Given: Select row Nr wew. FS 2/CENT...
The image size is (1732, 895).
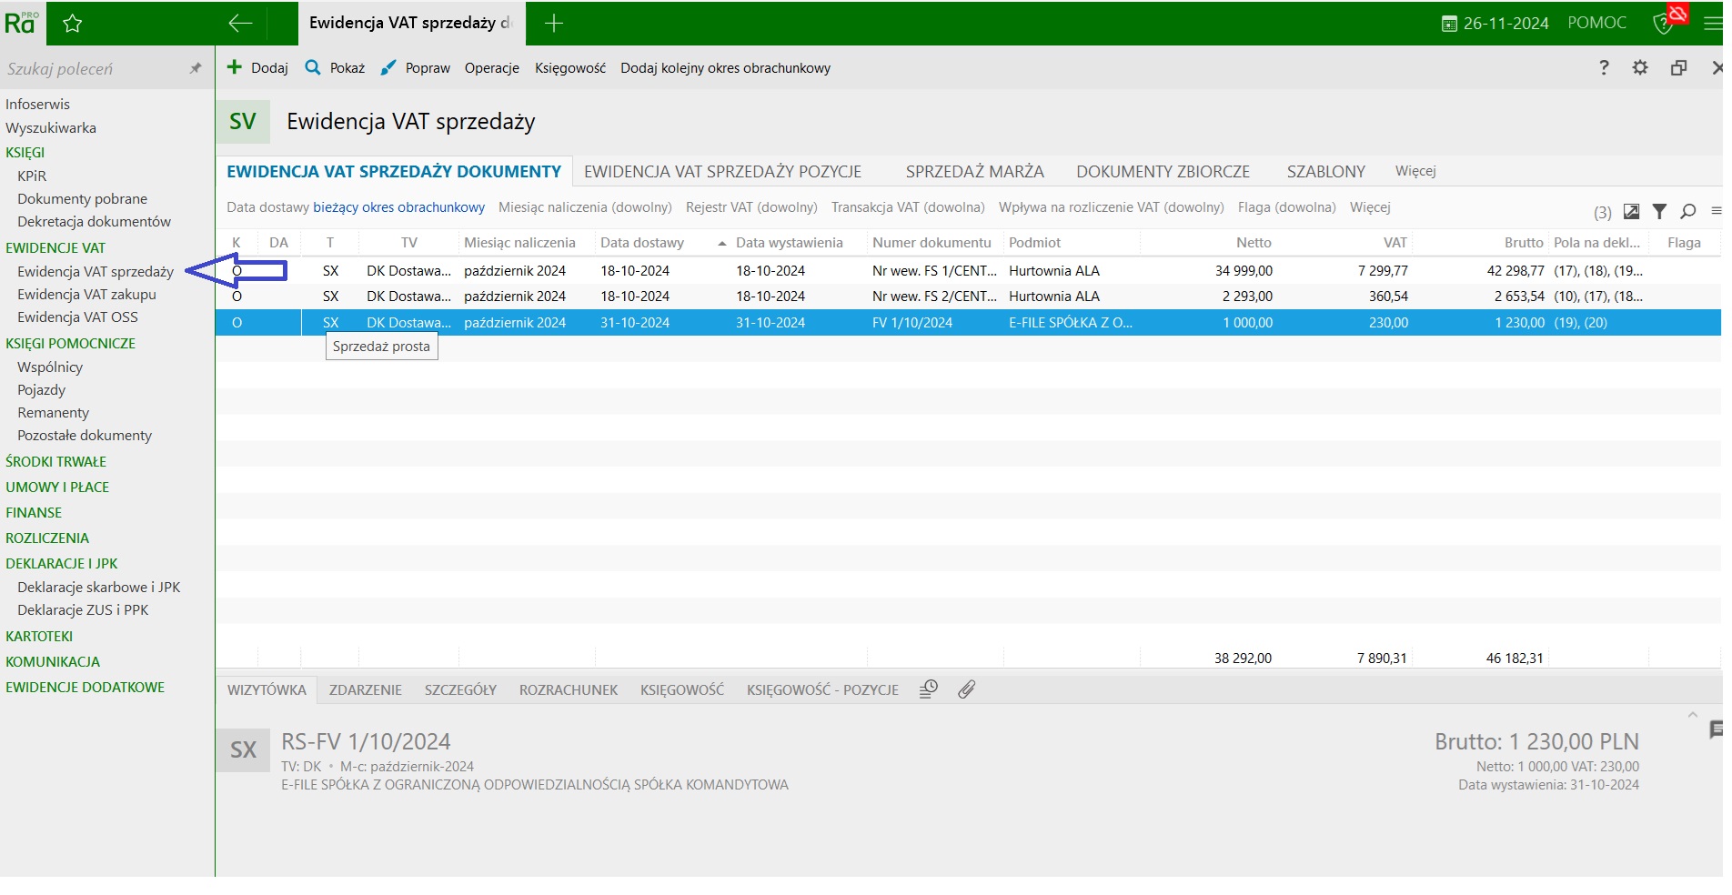Looking at the screenshot, I should click(968, 297).
